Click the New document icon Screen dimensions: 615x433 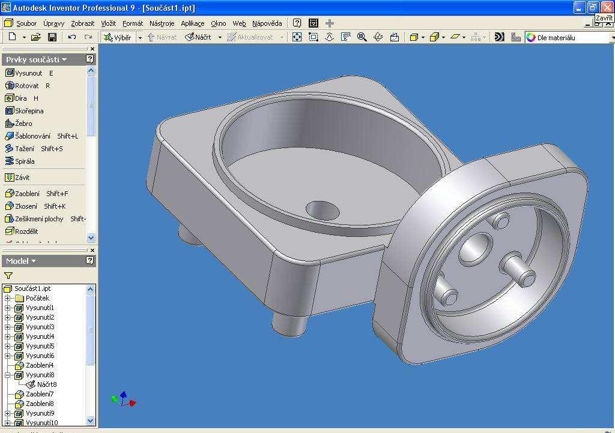pos(12,37)
